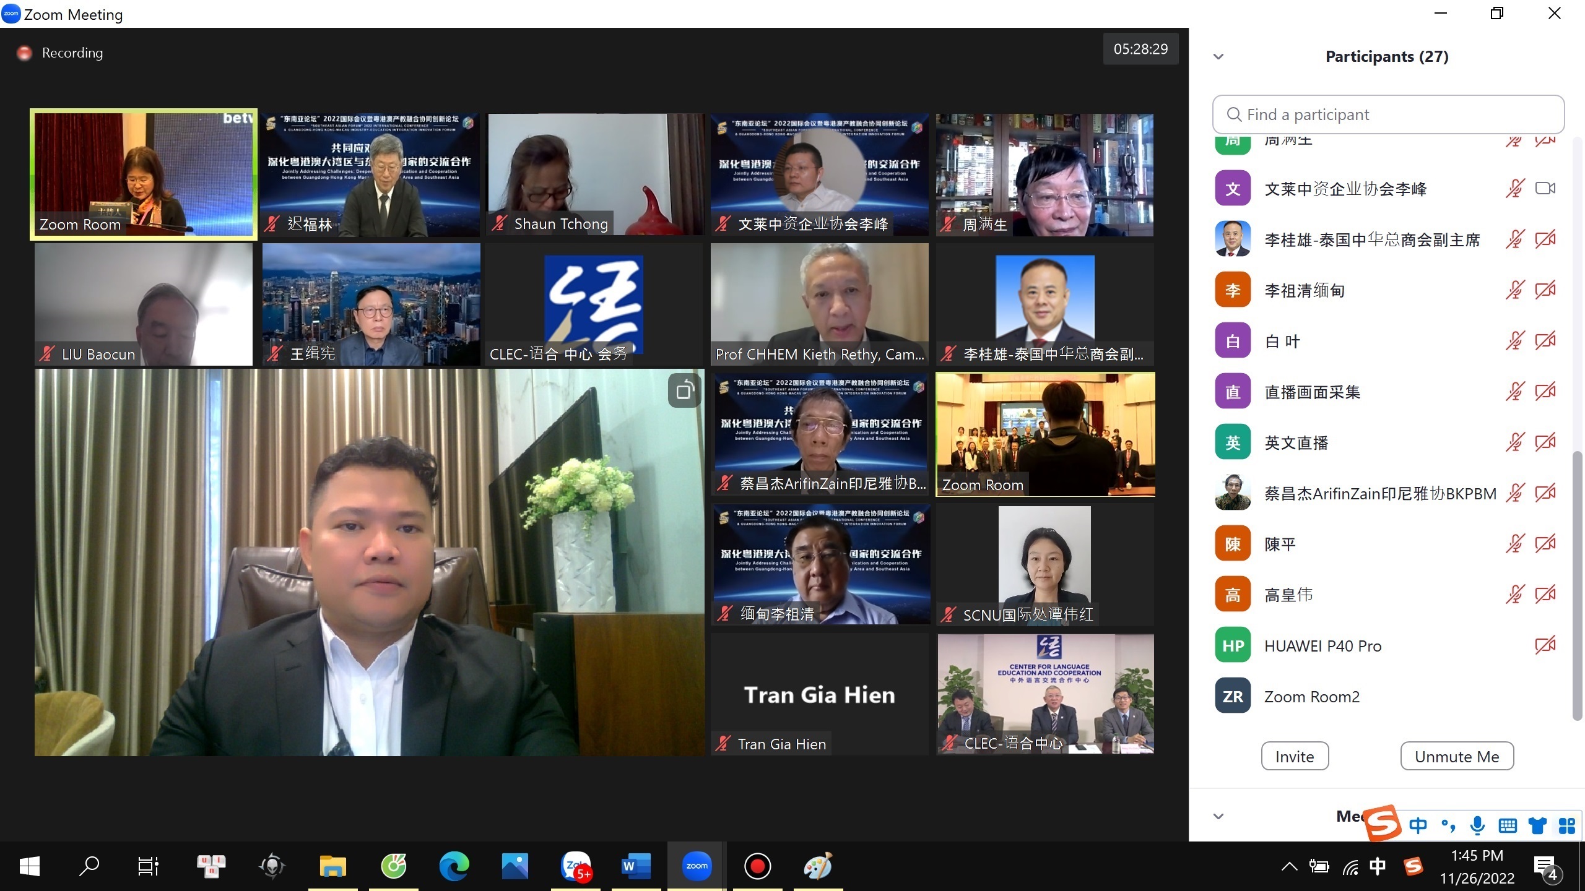The image size is (1585, 891).
Task: Click the red Recording indicator icon
Action: 25,53
